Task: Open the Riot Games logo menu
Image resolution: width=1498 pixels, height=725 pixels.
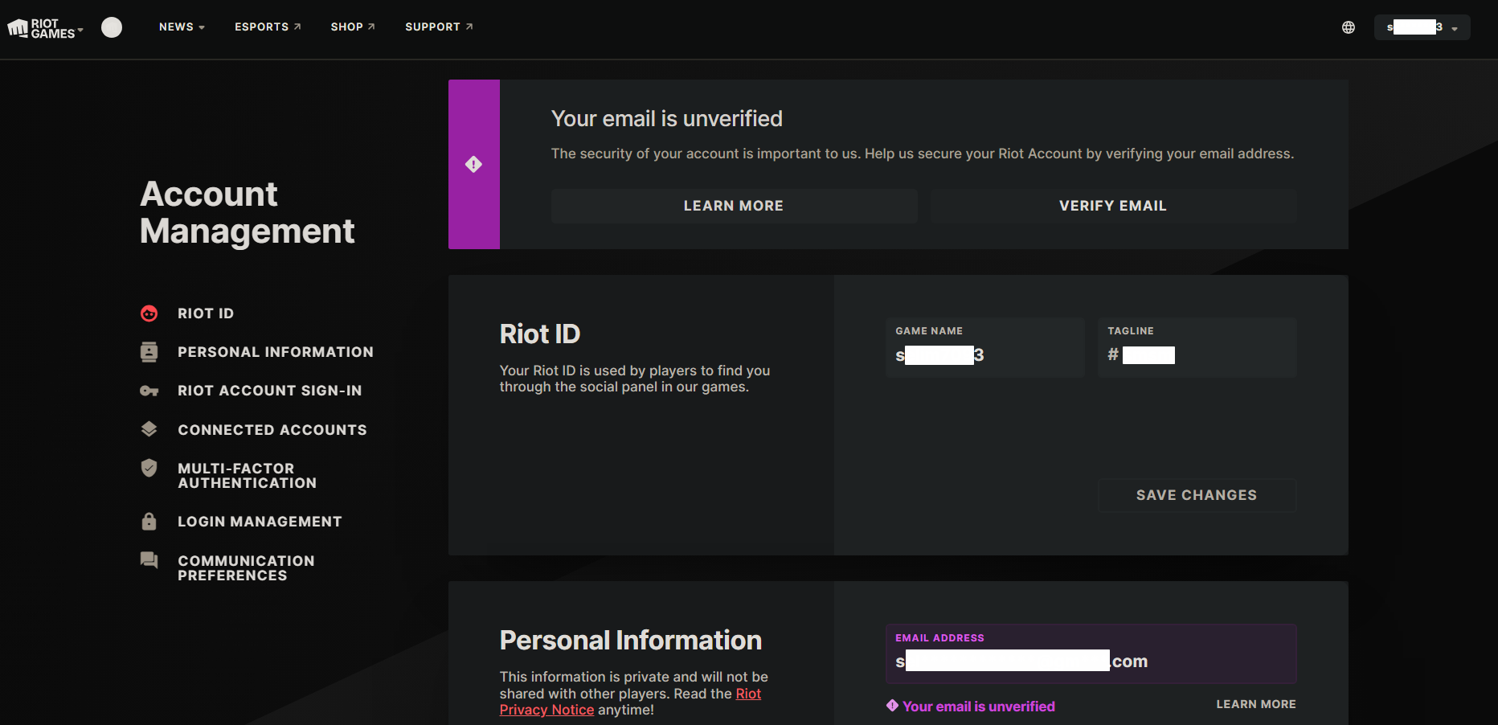Action: click(45, 28)
